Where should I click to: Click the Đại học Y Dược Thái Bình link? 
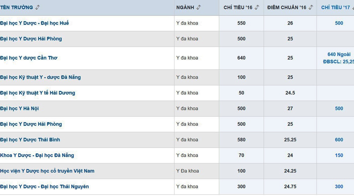pos(30,140)
